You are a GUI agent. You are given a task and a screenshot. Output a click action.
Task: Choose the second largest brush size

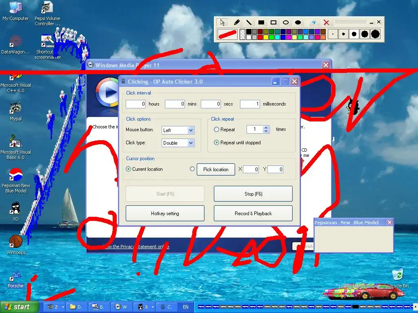(365, 34)
